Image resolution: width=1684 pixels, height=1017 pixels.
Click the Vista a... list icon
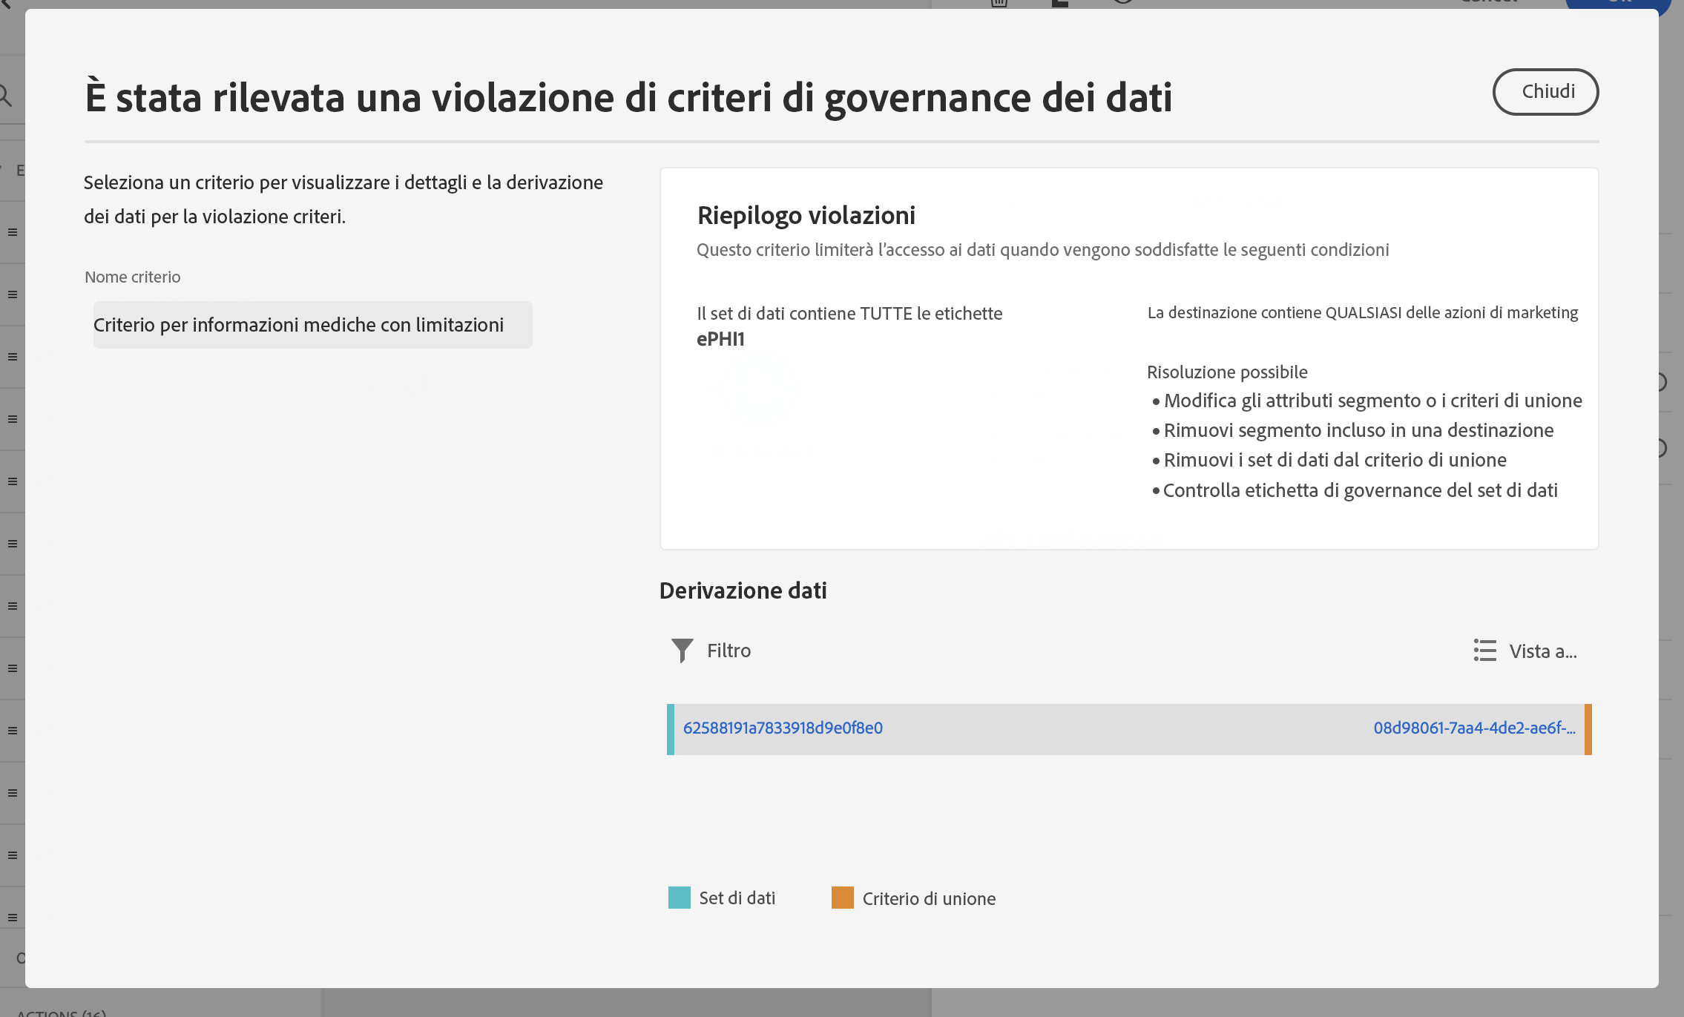pyautogui.click(x=1484, y=651)
